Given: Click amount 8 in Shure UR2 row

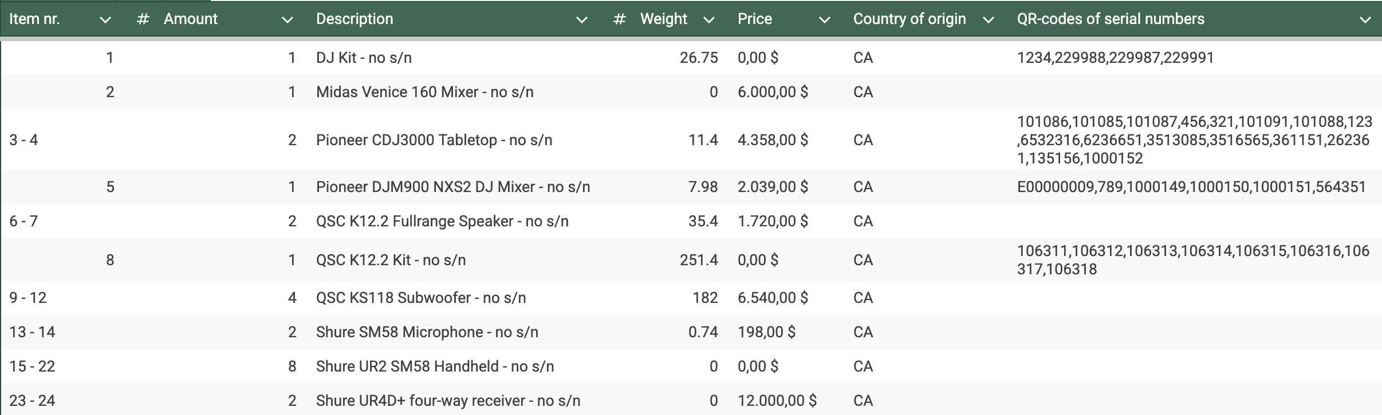Looking at the screenshot, I should click(x=292, y=366).
